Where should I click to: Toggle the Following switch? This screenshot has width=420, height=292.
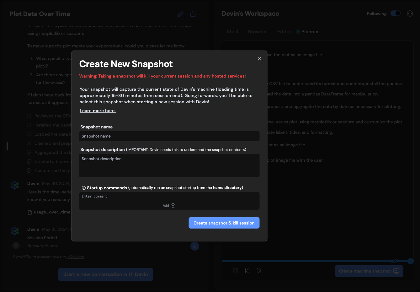click(396, 14)
